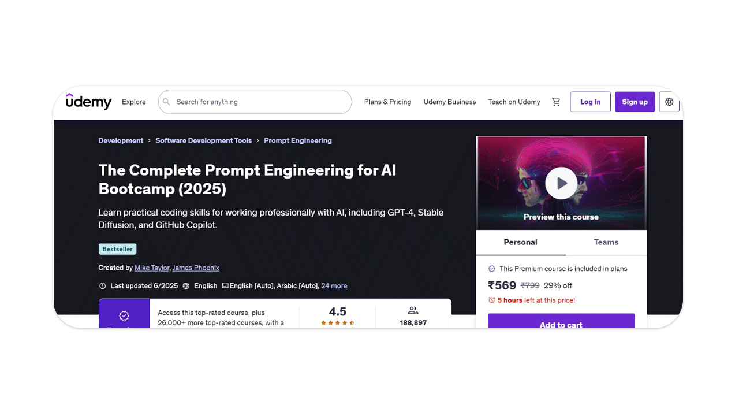Click the purple Premium badge tile
Viewport: 739px width, 416px height.
coord(124,314)
